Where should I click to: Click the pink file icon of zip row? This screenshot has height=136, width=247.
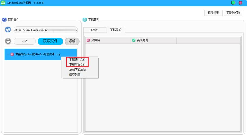pyautogui.click(x=12, y=54)
